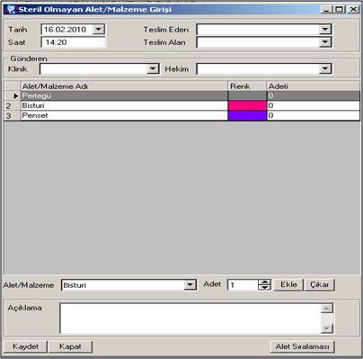Open the Teslim Alan dropdown
The height and width of the screenshot is (359, 363).
pyautogui.click(x=325, y=42)
